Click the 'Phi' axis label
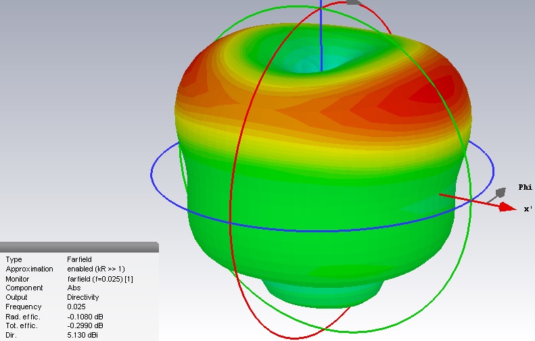Image resolution: width=535 pixels, height=341 pixels. tap(525, 187)
